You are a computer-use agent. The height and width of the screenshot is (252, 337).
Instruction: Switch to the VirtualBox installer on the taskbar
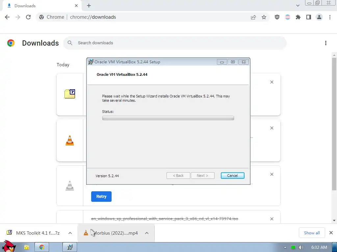[70, 247]
